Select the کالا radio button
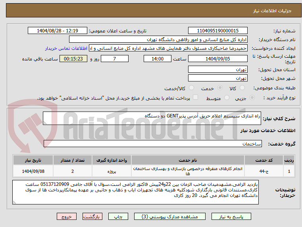The image size is (302, 227). coord(242,88)
